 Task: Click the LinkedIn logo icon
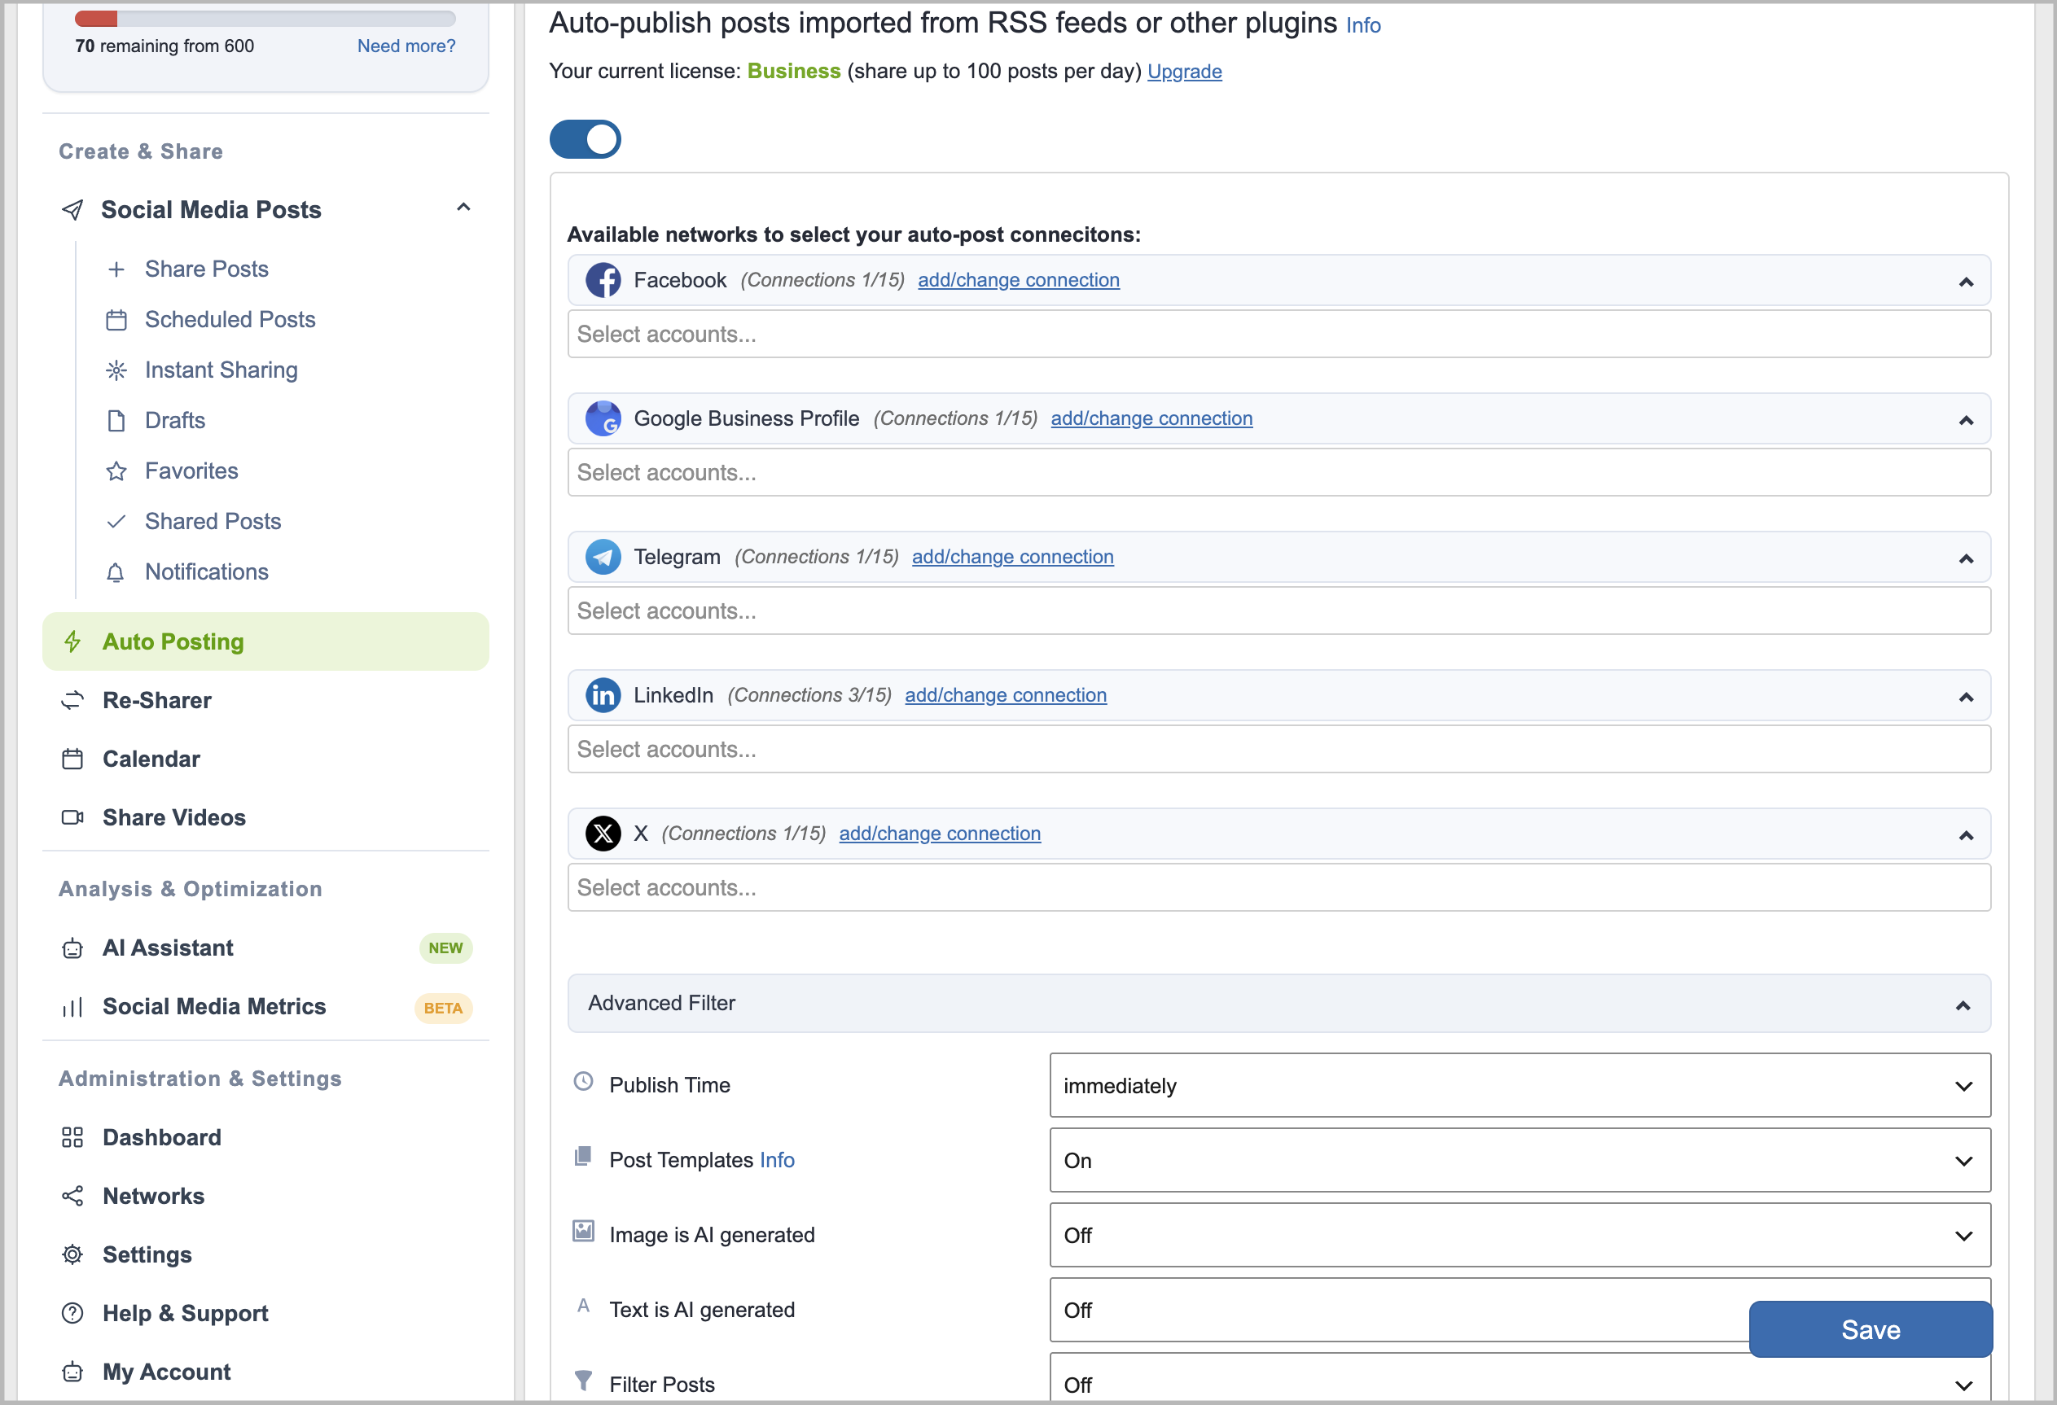(603, 695)
